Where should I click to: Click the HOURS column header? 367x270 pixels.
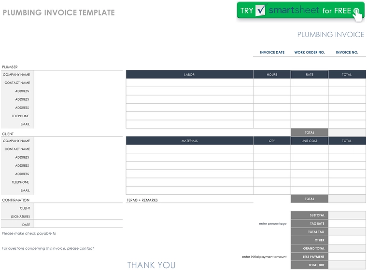point(272,74)
